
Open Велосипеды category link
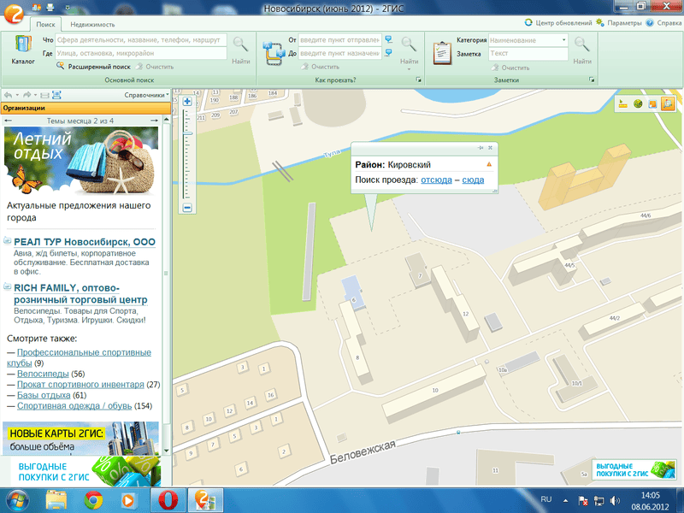click(x=43, y=374)
